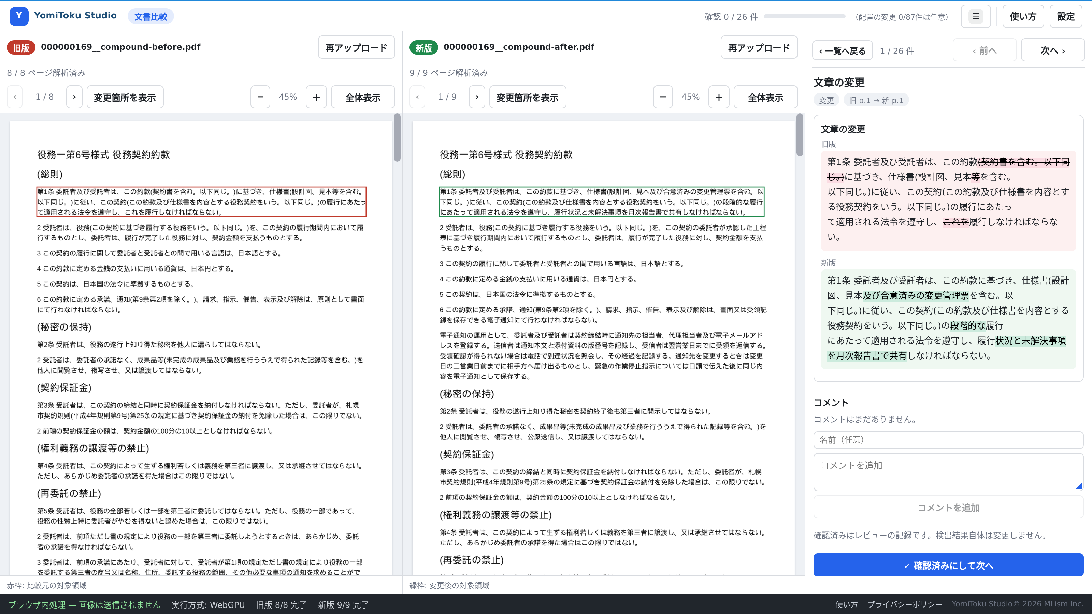Click the 新版 green badge

423,47
